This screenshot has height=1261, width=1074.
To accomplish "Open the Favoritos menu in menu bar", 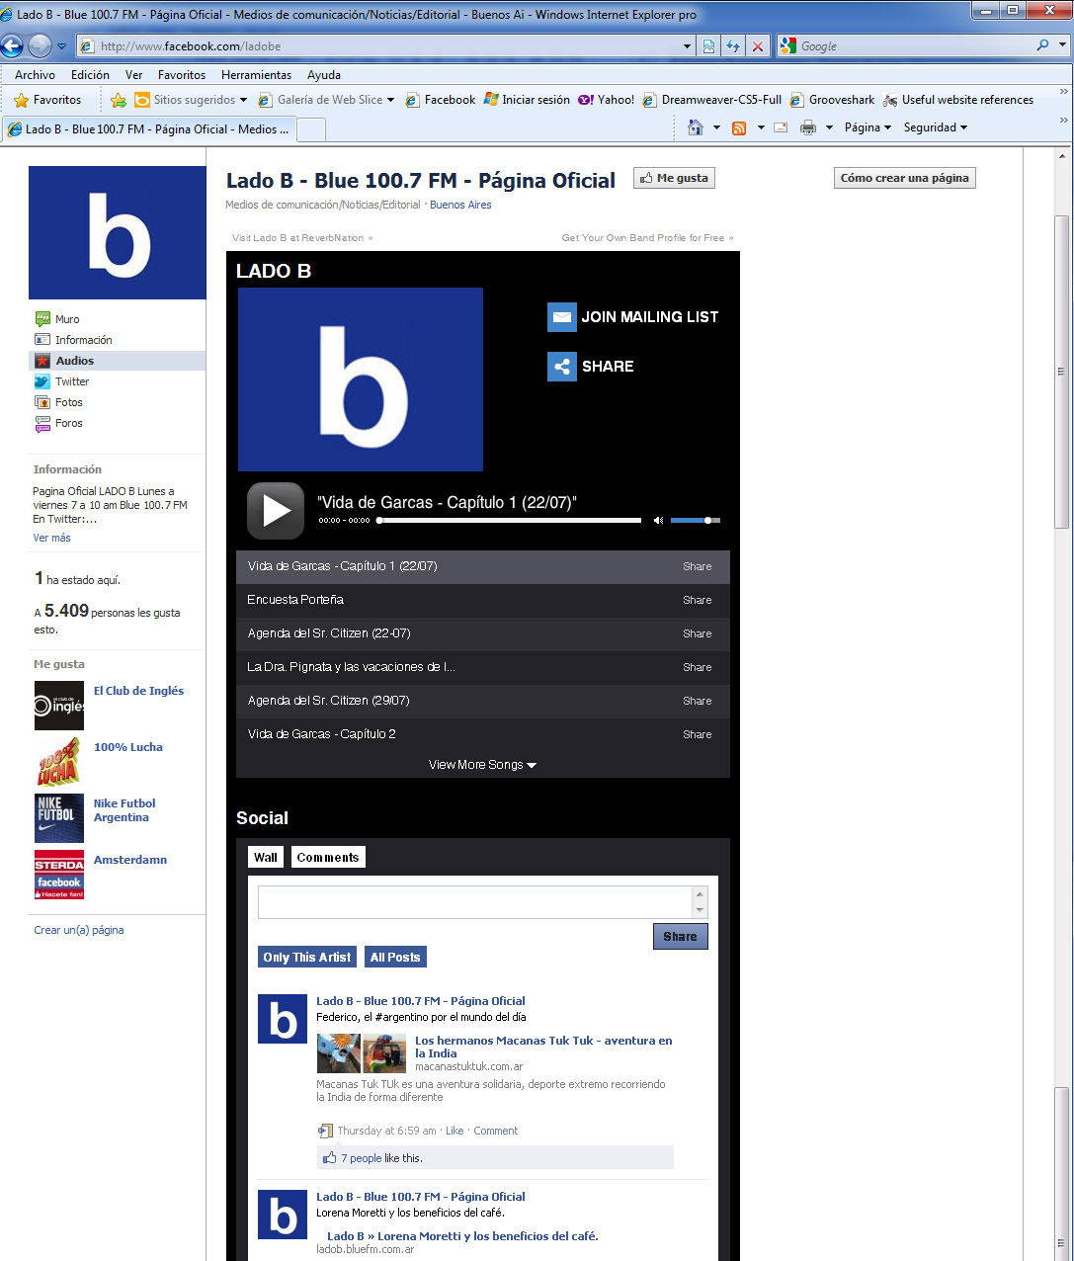I will [x=182, y=75].
